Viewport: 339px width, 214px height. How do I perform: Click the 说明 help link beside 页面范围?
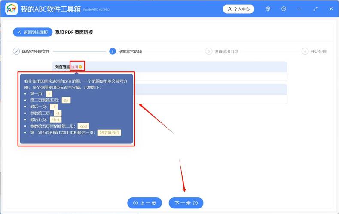(77, 67)
